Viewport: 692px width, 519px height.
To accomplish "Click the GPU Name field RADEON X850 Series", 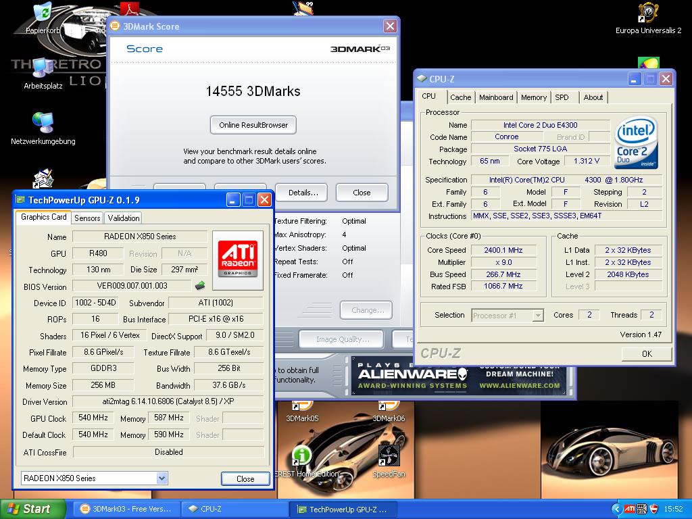I will [140, 237].
